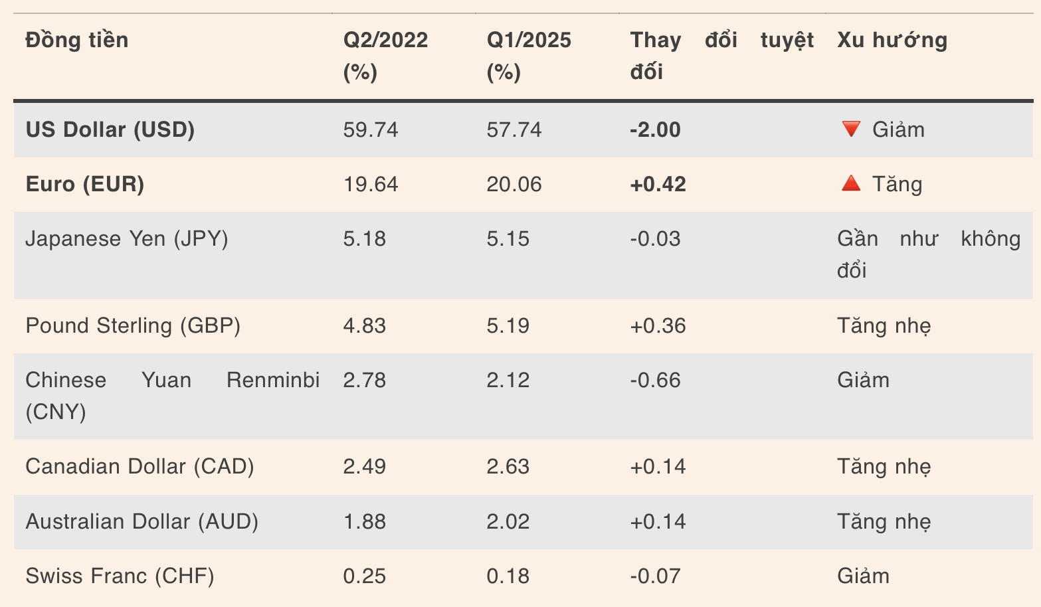This screenshot has height=607, width=1041.
Task: Click the Xu hướng column header
Action: [x=892, y=41]
